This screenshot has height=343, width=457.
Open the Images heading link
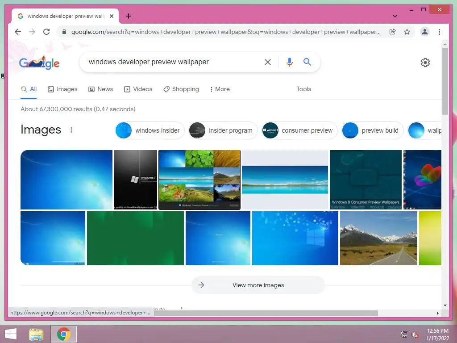41,130
